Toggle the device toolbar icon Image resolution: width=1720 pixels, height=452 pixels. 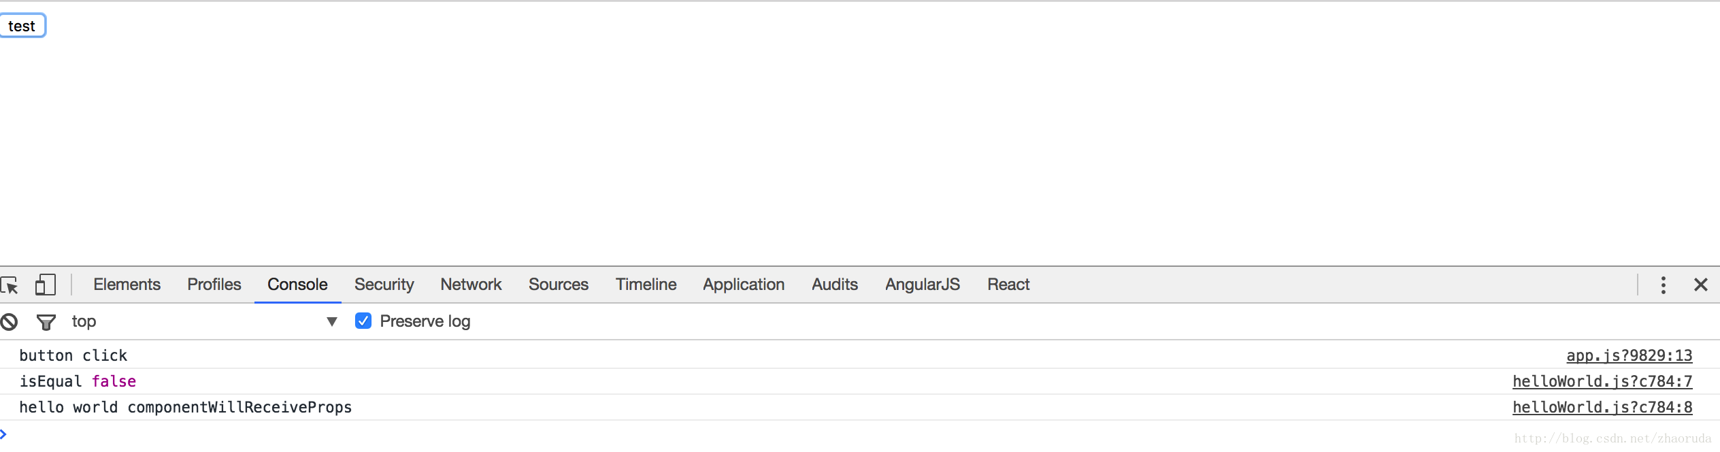(x=45, y=285)
